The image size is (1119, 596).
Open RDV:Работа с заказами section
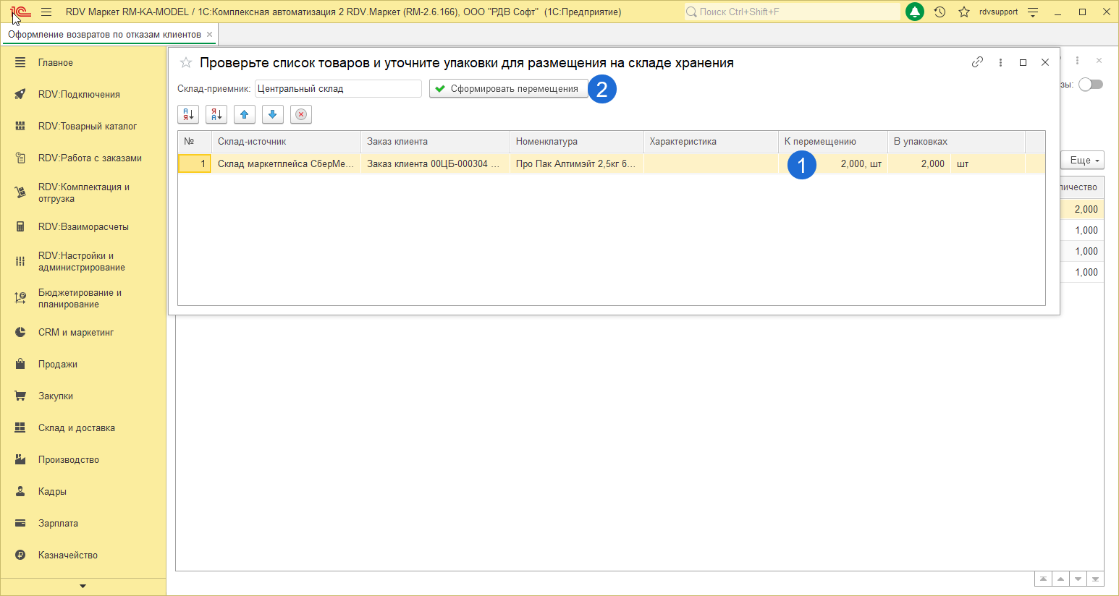pyautogui.click(x=83, y=158)
